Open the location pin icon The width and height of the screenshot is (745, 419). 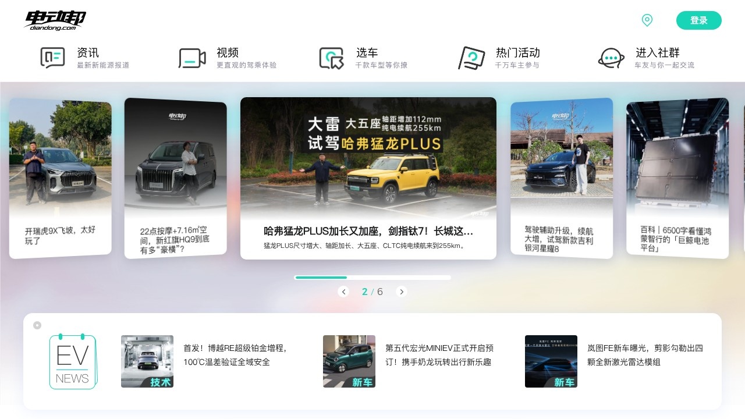(647, 20)
